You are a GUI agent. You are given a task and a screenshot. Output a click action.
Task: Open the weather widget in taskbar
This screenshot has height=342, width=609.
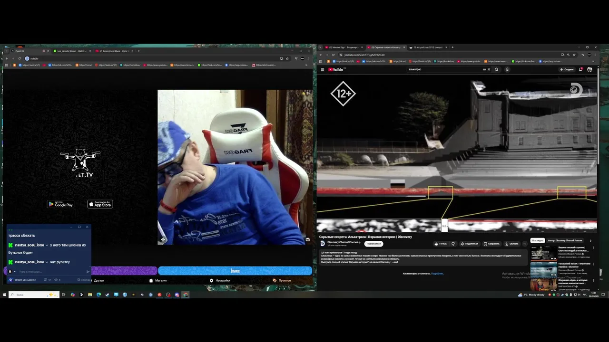tap(531, 294)
